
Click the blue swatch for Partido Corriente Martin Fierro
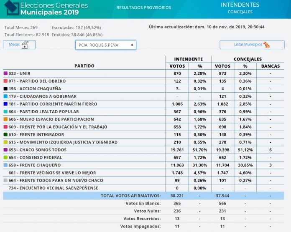(x=5, y=104)
